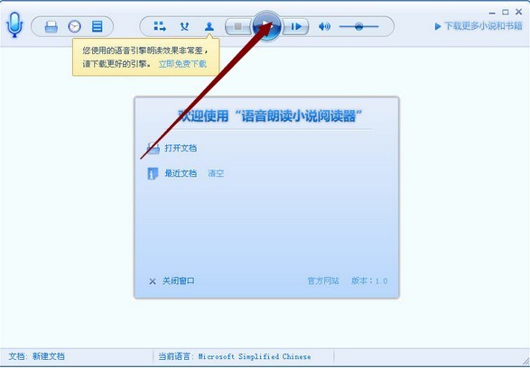Open document via folder toolbar icon
This screenshot has width=530, height=368.
coord(51,26)
